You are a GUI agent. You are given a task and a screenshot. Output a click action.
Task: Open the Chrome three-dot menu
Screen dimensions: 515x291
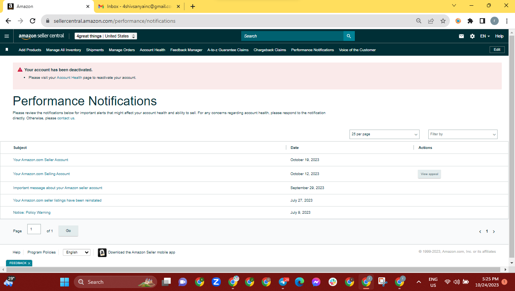click(x=507, y=21)
